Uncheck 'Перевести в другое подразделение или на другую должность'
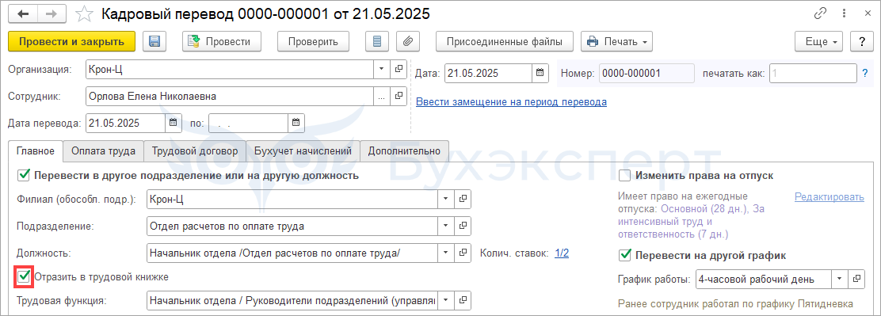The image size is (881, 316). [24, 176]
